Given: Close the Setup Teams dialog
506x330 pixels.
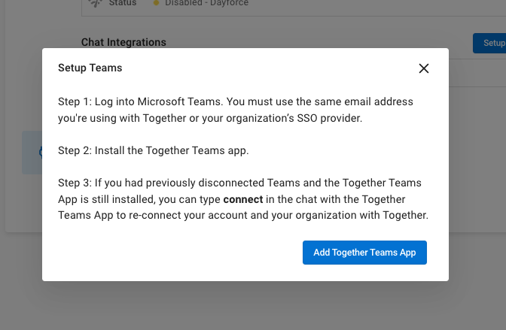Looking at the screenshot, I should coord(424,68).
